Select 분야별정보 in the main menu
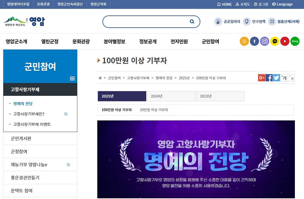 pyautogui.click(x=114, y=42)
